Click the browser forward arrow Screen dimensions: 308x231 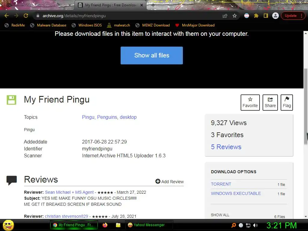pyautogui.click(x=16, y=16)
